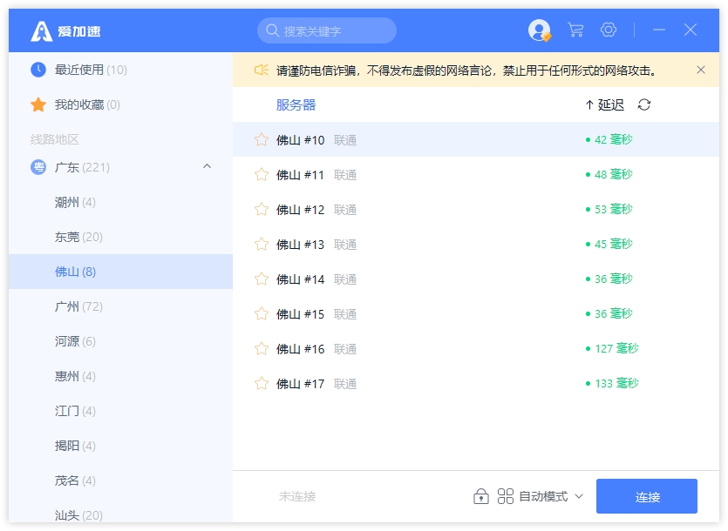The image size is (728, 531).
Task: Favorite 佛山 #11 with its star
Action: 262,174
